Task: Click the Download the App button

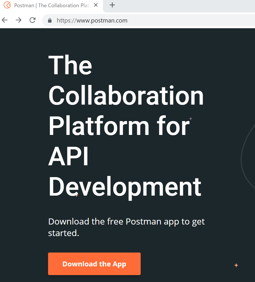Action: pos(94,264)
